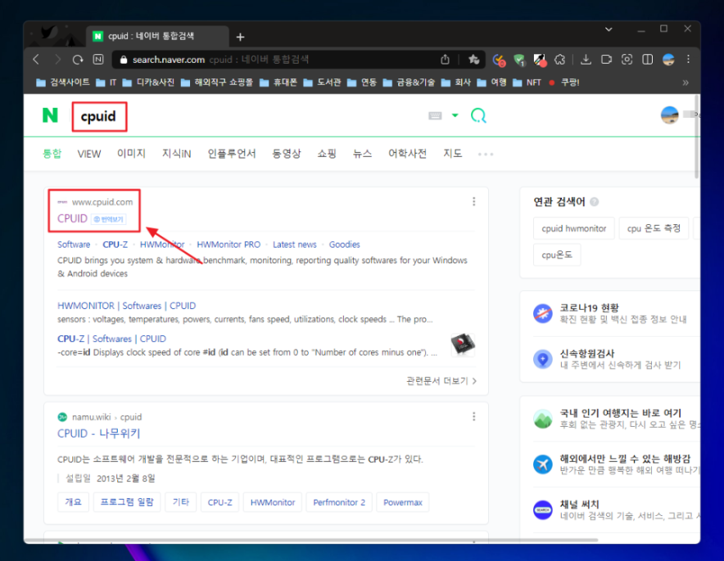Open the NFT bookmark folder

click(527, 83)
